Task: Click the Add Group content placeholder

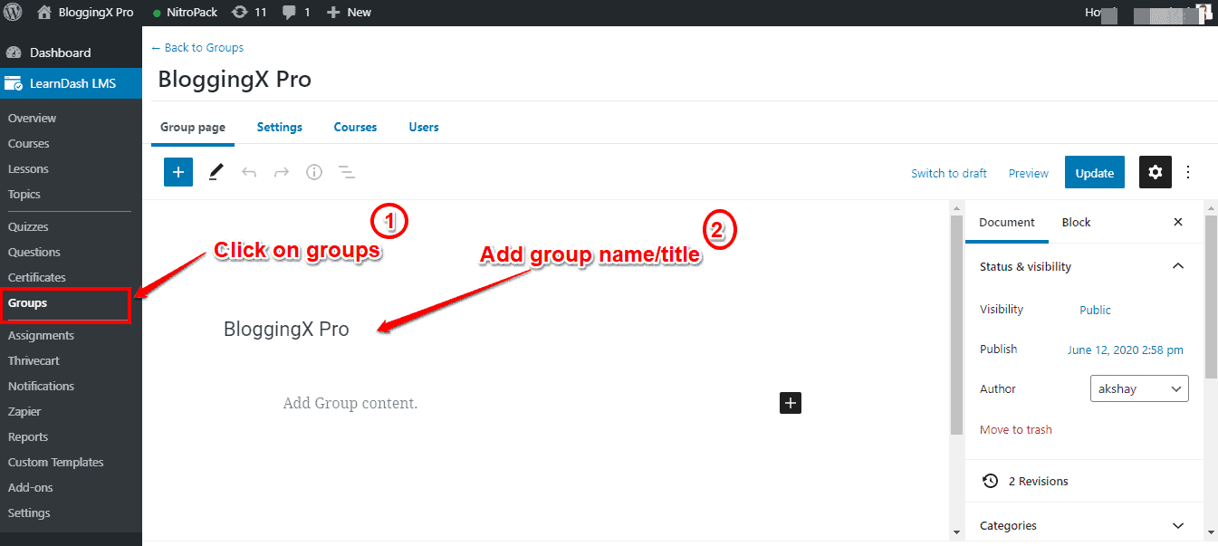Action: pos(350,404)
